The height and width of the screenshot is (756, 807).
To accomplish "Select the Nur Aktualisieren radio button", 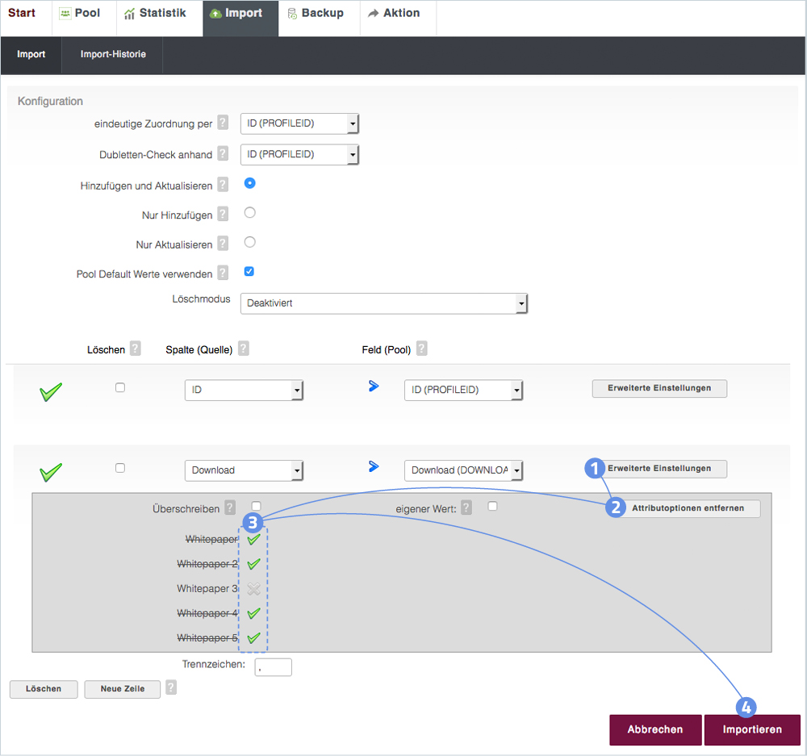I will pyautogui.click(x=249, y=242).
